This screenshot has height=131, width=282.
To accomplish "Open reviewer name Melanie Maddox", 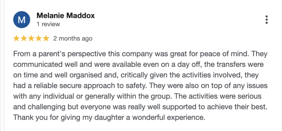I will [66, 15].
